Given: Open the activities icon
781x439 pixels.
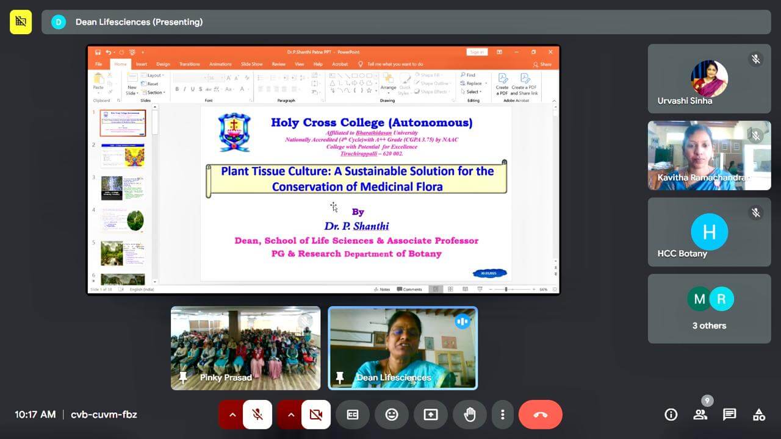Looking at the screenshot, I should click(758, 415).
